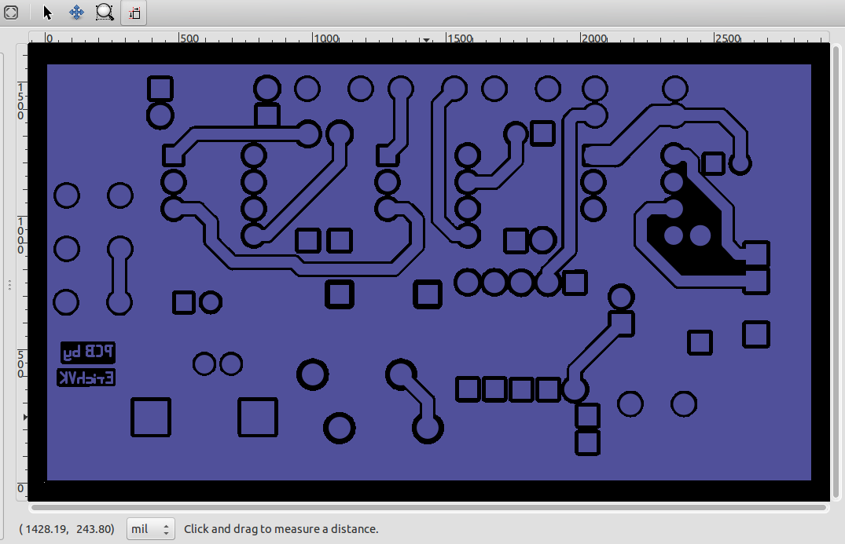Click the up arrow on the units spinner

tap(167, 524)
